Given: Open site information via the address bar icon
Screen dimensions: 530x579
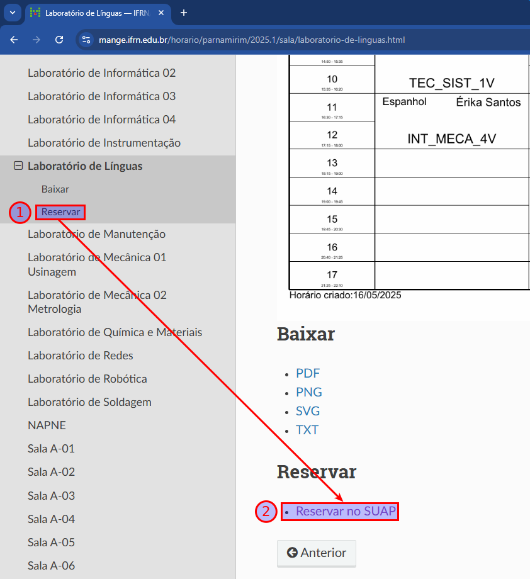Looking at the screenshot, I should [x=85, y=39].
